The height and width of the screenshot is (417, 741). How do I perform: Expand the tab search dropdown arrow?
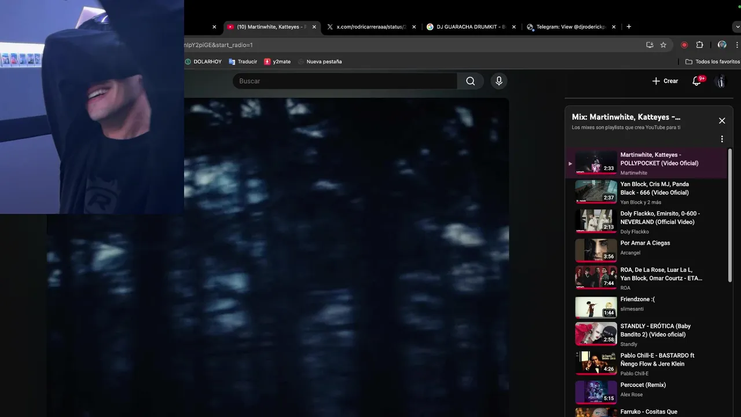pos(737,27)
